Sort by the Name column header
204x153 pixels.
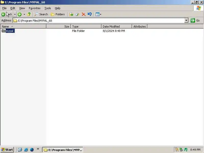point(23,27)
